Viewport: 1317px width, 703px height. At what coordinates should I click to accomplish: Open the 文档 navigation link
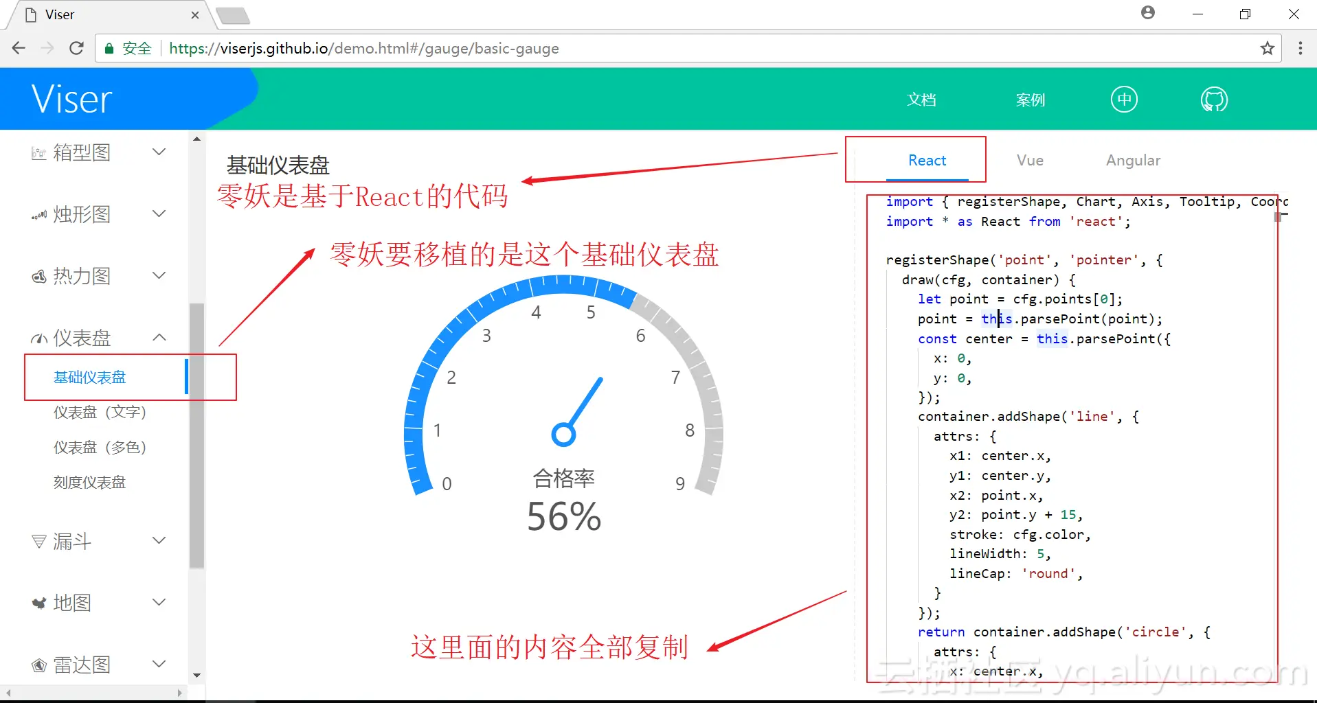[x=921, y=100]
